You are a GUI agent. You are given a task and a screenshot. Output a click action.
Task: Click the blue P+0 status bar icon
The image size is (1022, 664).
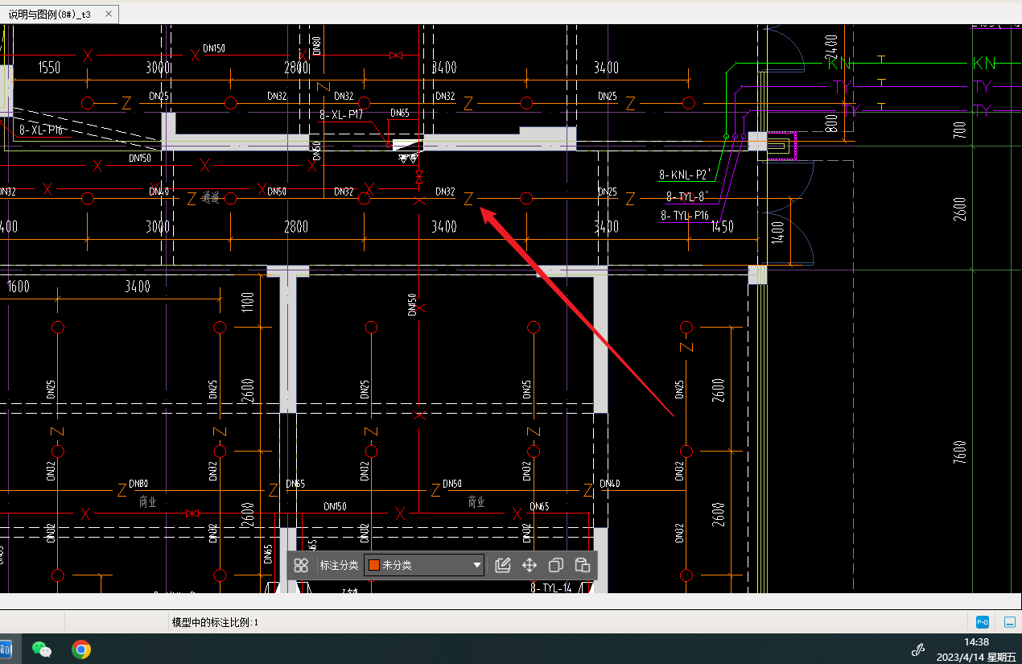tap(983, 621)
